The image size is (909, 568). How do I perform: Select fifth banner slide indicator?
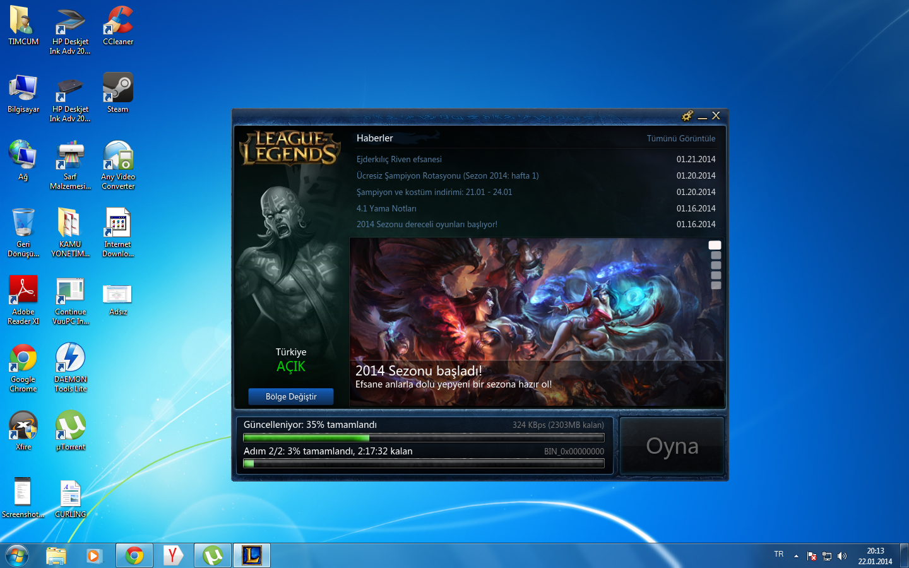click(x=716, y=285)
